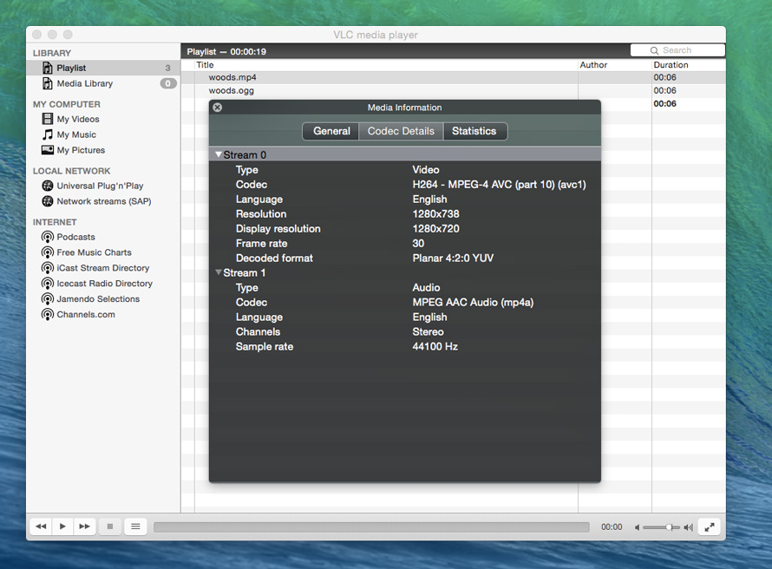Viewport: 772px width, 569px height.
Task: Switch to the Codec Details tab
Action: click(x=402, y=132)
